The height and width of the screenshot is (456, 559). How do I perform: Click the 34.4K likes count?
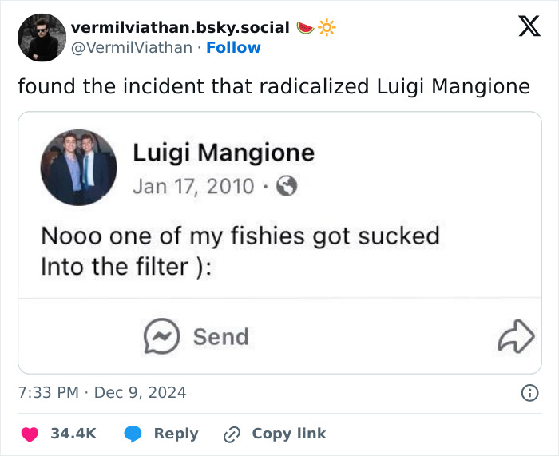coord(73,434)
